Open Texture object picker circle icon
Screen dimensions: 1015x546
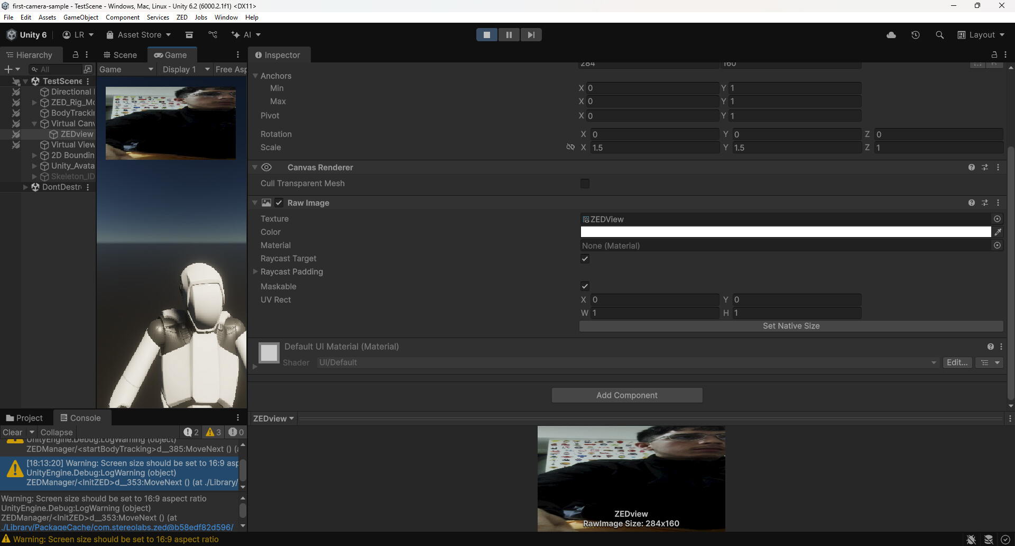coord(997,219)
